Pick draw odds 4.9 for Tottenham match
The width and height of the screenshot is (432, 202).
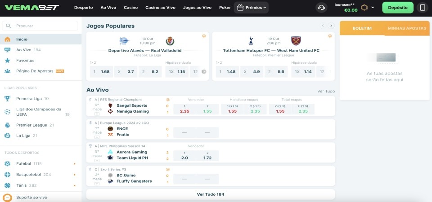(x=252, y=72)
